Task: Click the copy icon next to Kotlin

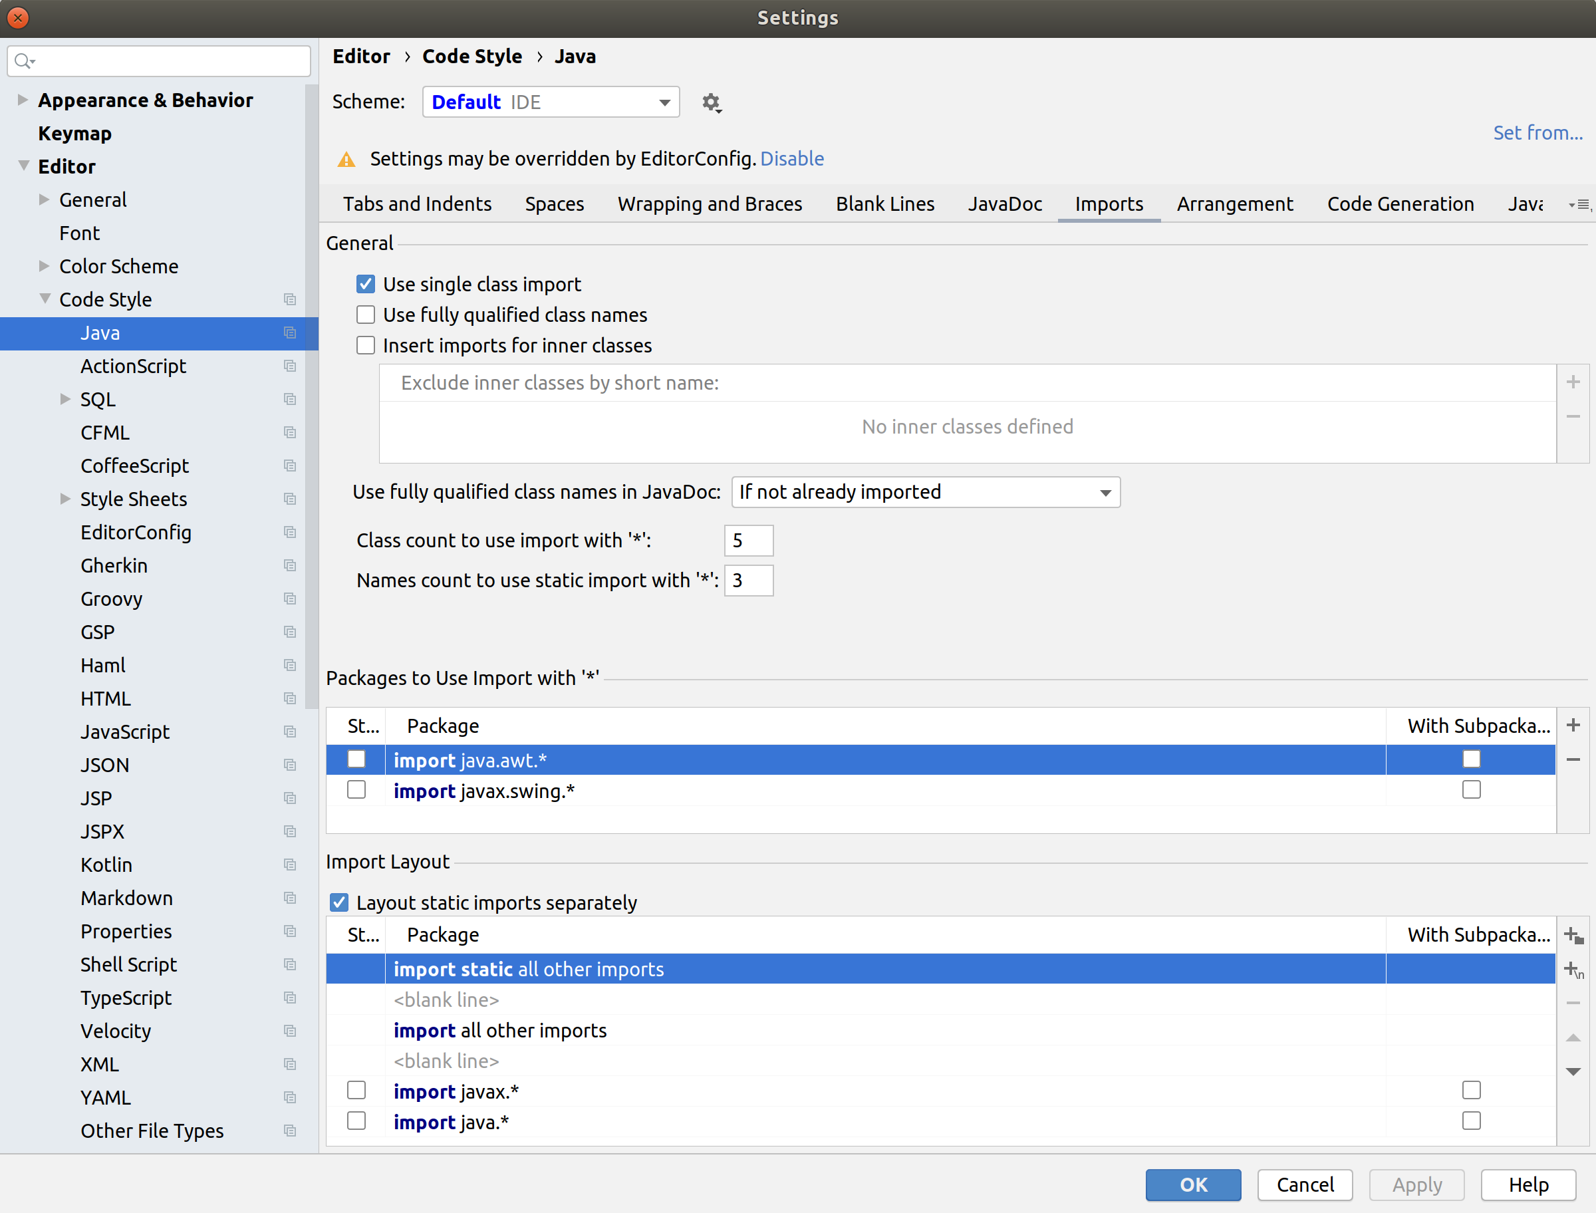Action: pyautogui.click(x=290, y=865)
